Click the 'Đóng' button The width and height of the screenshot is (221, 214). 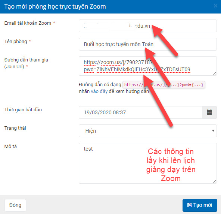15,205
